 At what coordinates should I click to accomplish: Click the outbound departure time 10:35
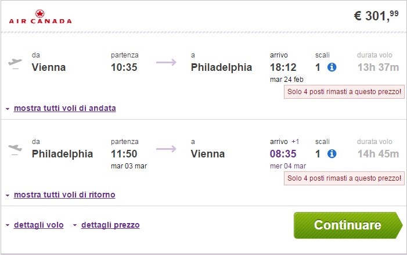click(x=124, y=67)
